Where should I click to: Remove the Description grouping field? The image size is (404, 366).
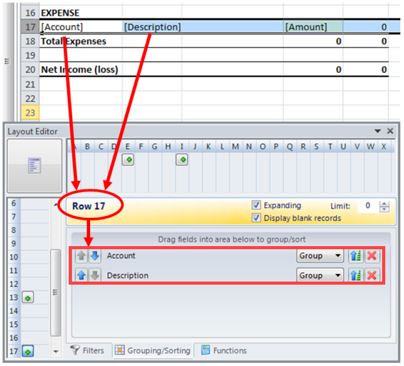[x=372, y=276]
